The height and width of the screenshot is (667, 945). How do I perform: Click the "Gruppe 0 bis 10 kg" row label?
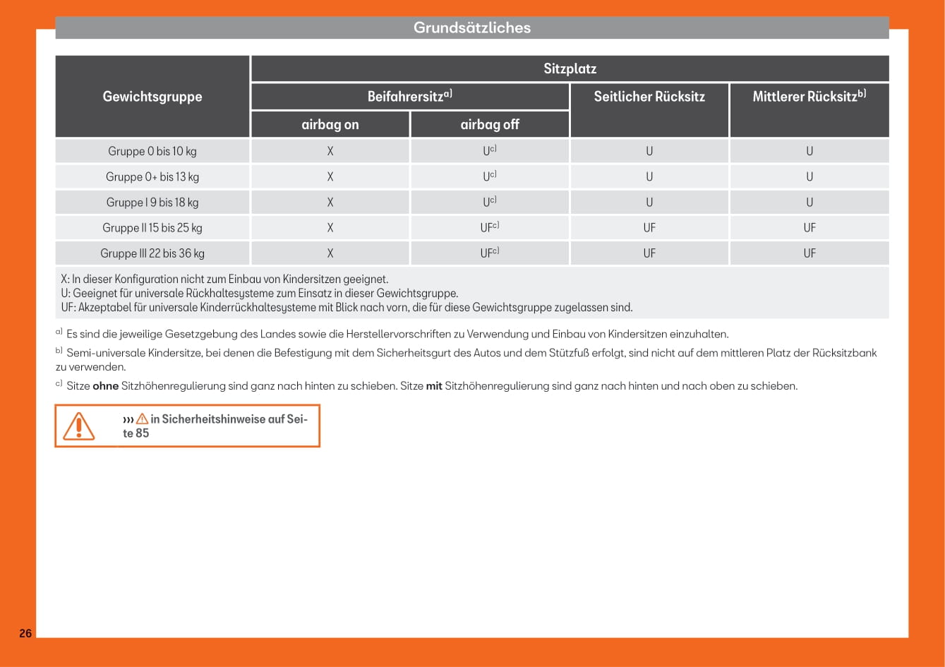pos(152,151)
